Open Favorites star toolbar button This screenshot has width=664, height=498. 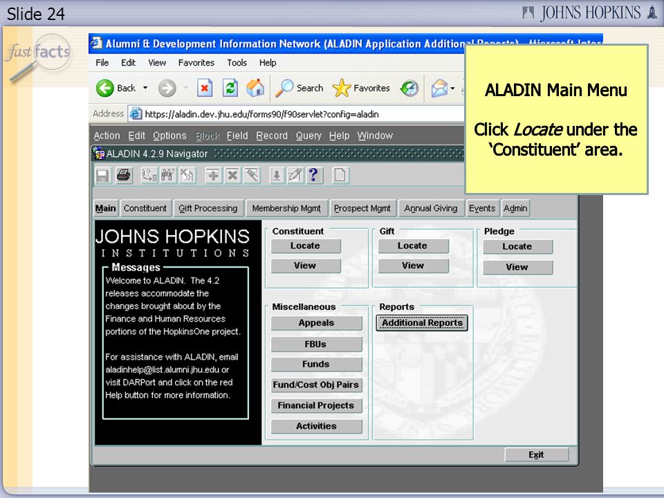361,88
